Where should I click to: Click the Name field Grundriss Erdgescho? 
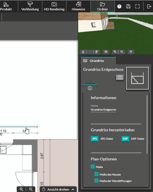(x=103, y=110)
